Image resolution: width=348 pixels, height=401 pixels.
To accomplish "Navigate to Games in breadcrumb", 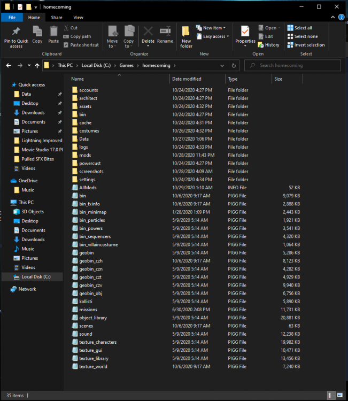I will coord(126,65).
